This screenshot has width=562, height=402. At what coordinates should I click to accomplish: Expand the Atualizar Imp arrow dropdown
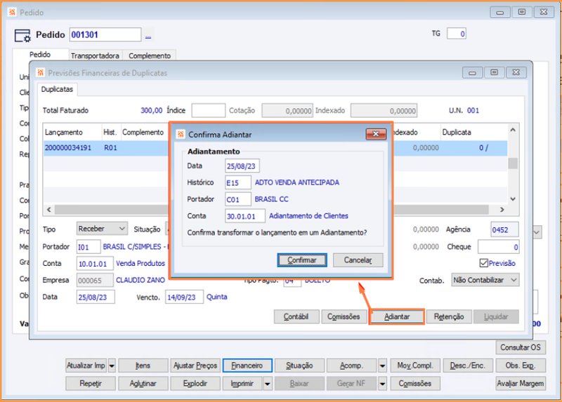[x=112, y=366]
